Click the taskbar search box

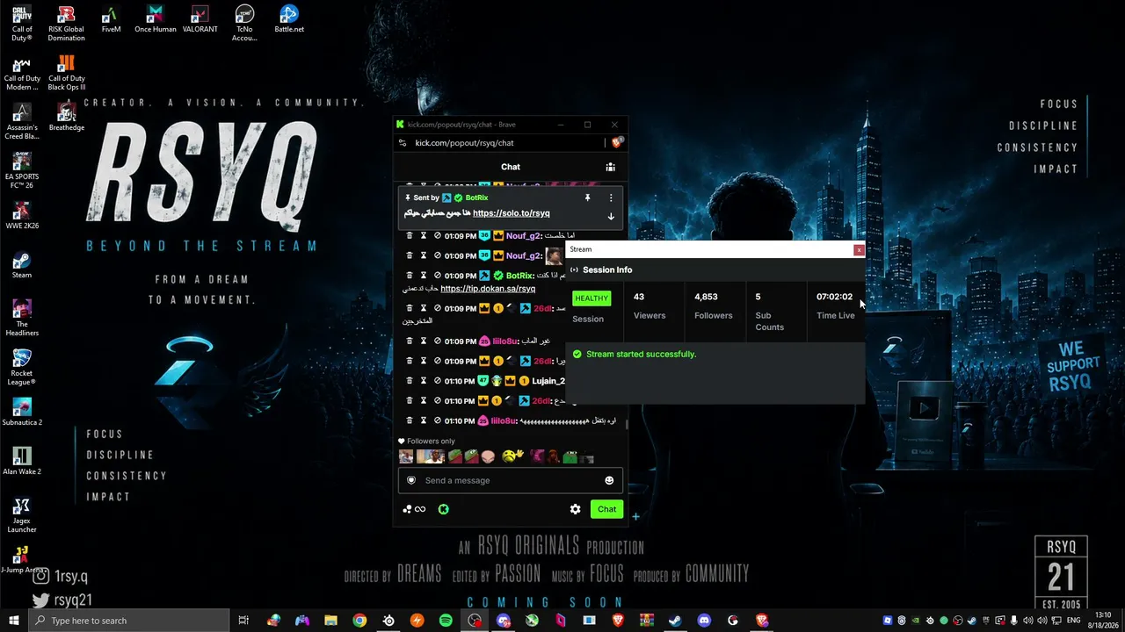pos(129,621)
